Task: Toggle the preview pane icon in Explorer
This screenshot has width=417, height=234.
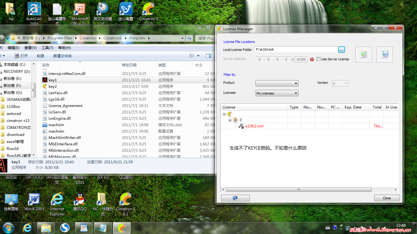Action: click(209, 56)
